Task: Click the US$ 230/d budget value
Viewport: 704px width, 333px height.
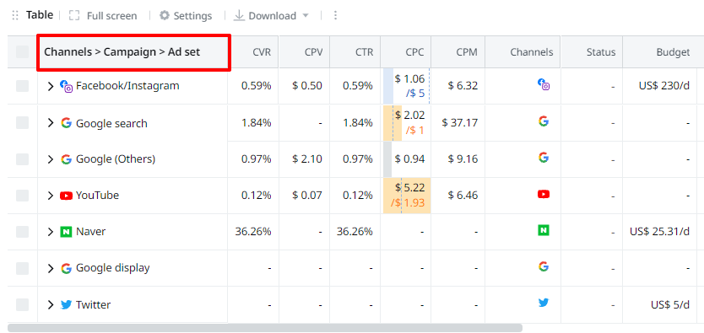Action: (664, 86)
